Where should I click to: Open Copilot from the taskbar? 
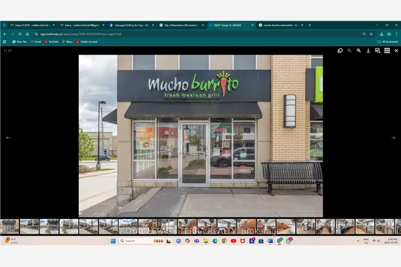(187, 241)
